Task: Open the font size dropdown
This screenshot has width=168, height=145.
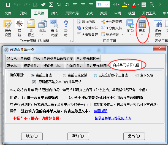Action: coord(107,4)
